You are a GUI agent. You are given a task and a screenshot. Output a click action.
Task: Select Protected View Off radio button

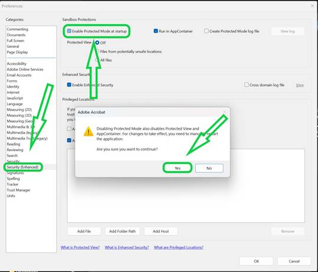[x=97, y=42]
